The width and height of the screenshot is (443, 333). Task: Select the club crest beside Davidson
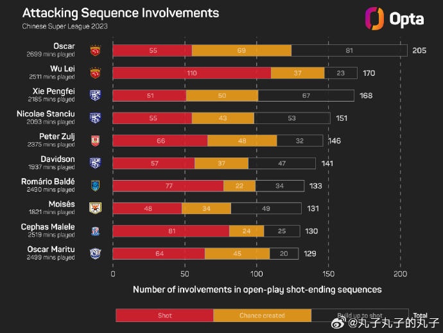[95, 163]
